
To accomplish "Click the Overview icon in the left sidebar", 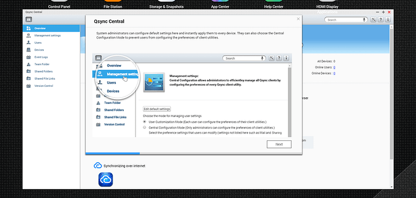I will pyautogui.click(x=29, y=28).
